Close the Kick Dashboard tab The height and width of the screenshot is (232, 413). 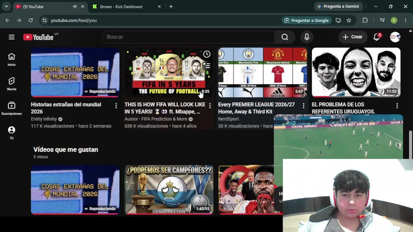(x=159, y=6)
